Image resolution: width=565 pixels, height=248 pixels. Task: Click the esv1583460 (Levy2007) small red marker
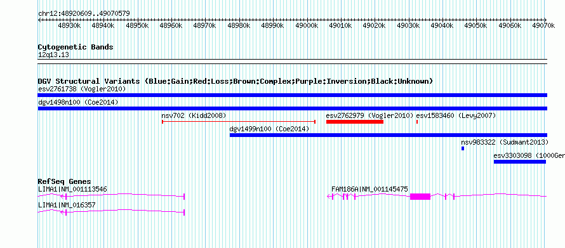(417, 122)
